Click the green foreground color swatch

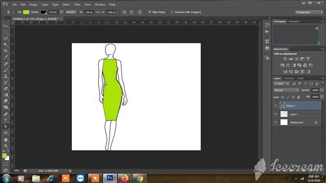(4, 156)
